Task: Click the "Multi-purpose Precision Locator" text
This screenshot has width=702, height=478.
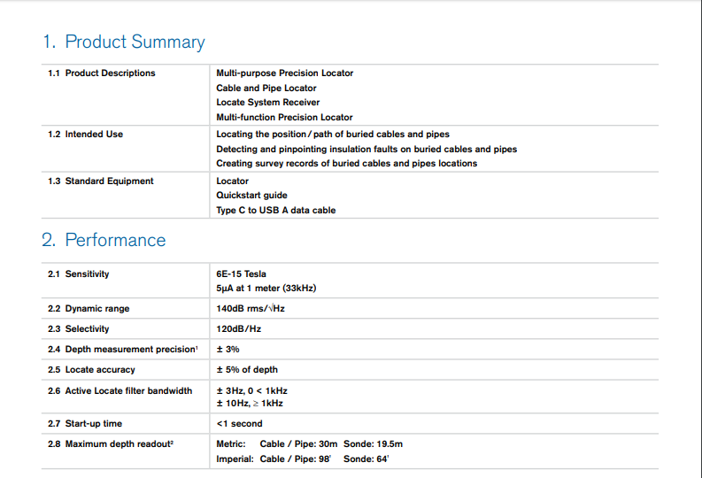Action: point(284,73)
